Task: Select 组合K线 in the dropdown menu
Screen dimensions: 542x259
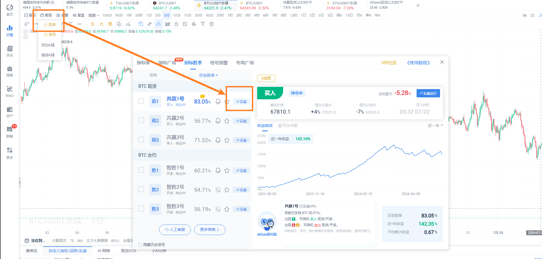Action: [48, 55]
